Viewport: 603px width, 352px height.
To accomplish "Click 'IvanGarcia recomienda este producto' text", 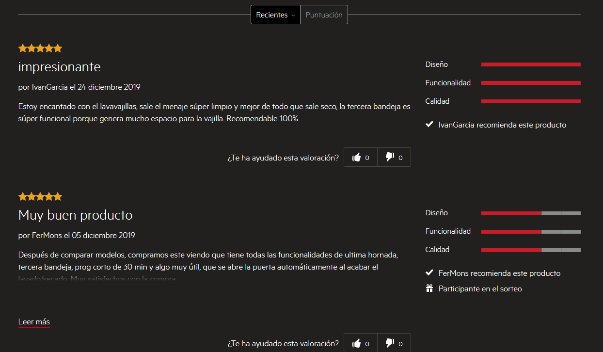I will click(x=502, y=125).
